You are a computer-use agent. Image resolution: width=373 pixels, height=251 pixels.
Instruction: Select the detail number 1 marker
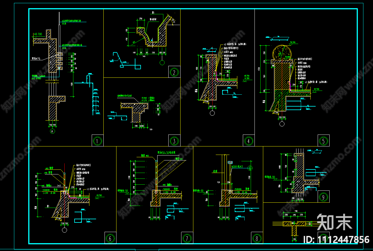pyautogui.click(x=98, y=141)
